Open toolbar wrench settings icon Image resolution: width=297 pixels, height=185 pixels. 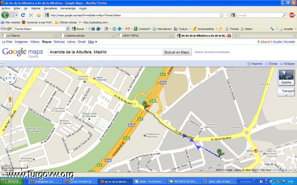272,29
